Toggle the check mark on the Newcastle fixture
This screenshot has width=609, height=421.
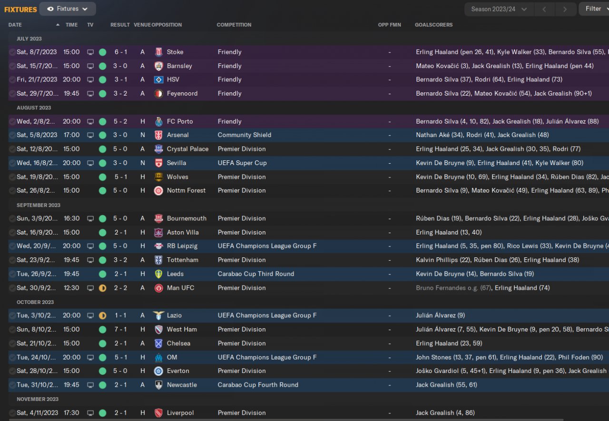point(12,385)
